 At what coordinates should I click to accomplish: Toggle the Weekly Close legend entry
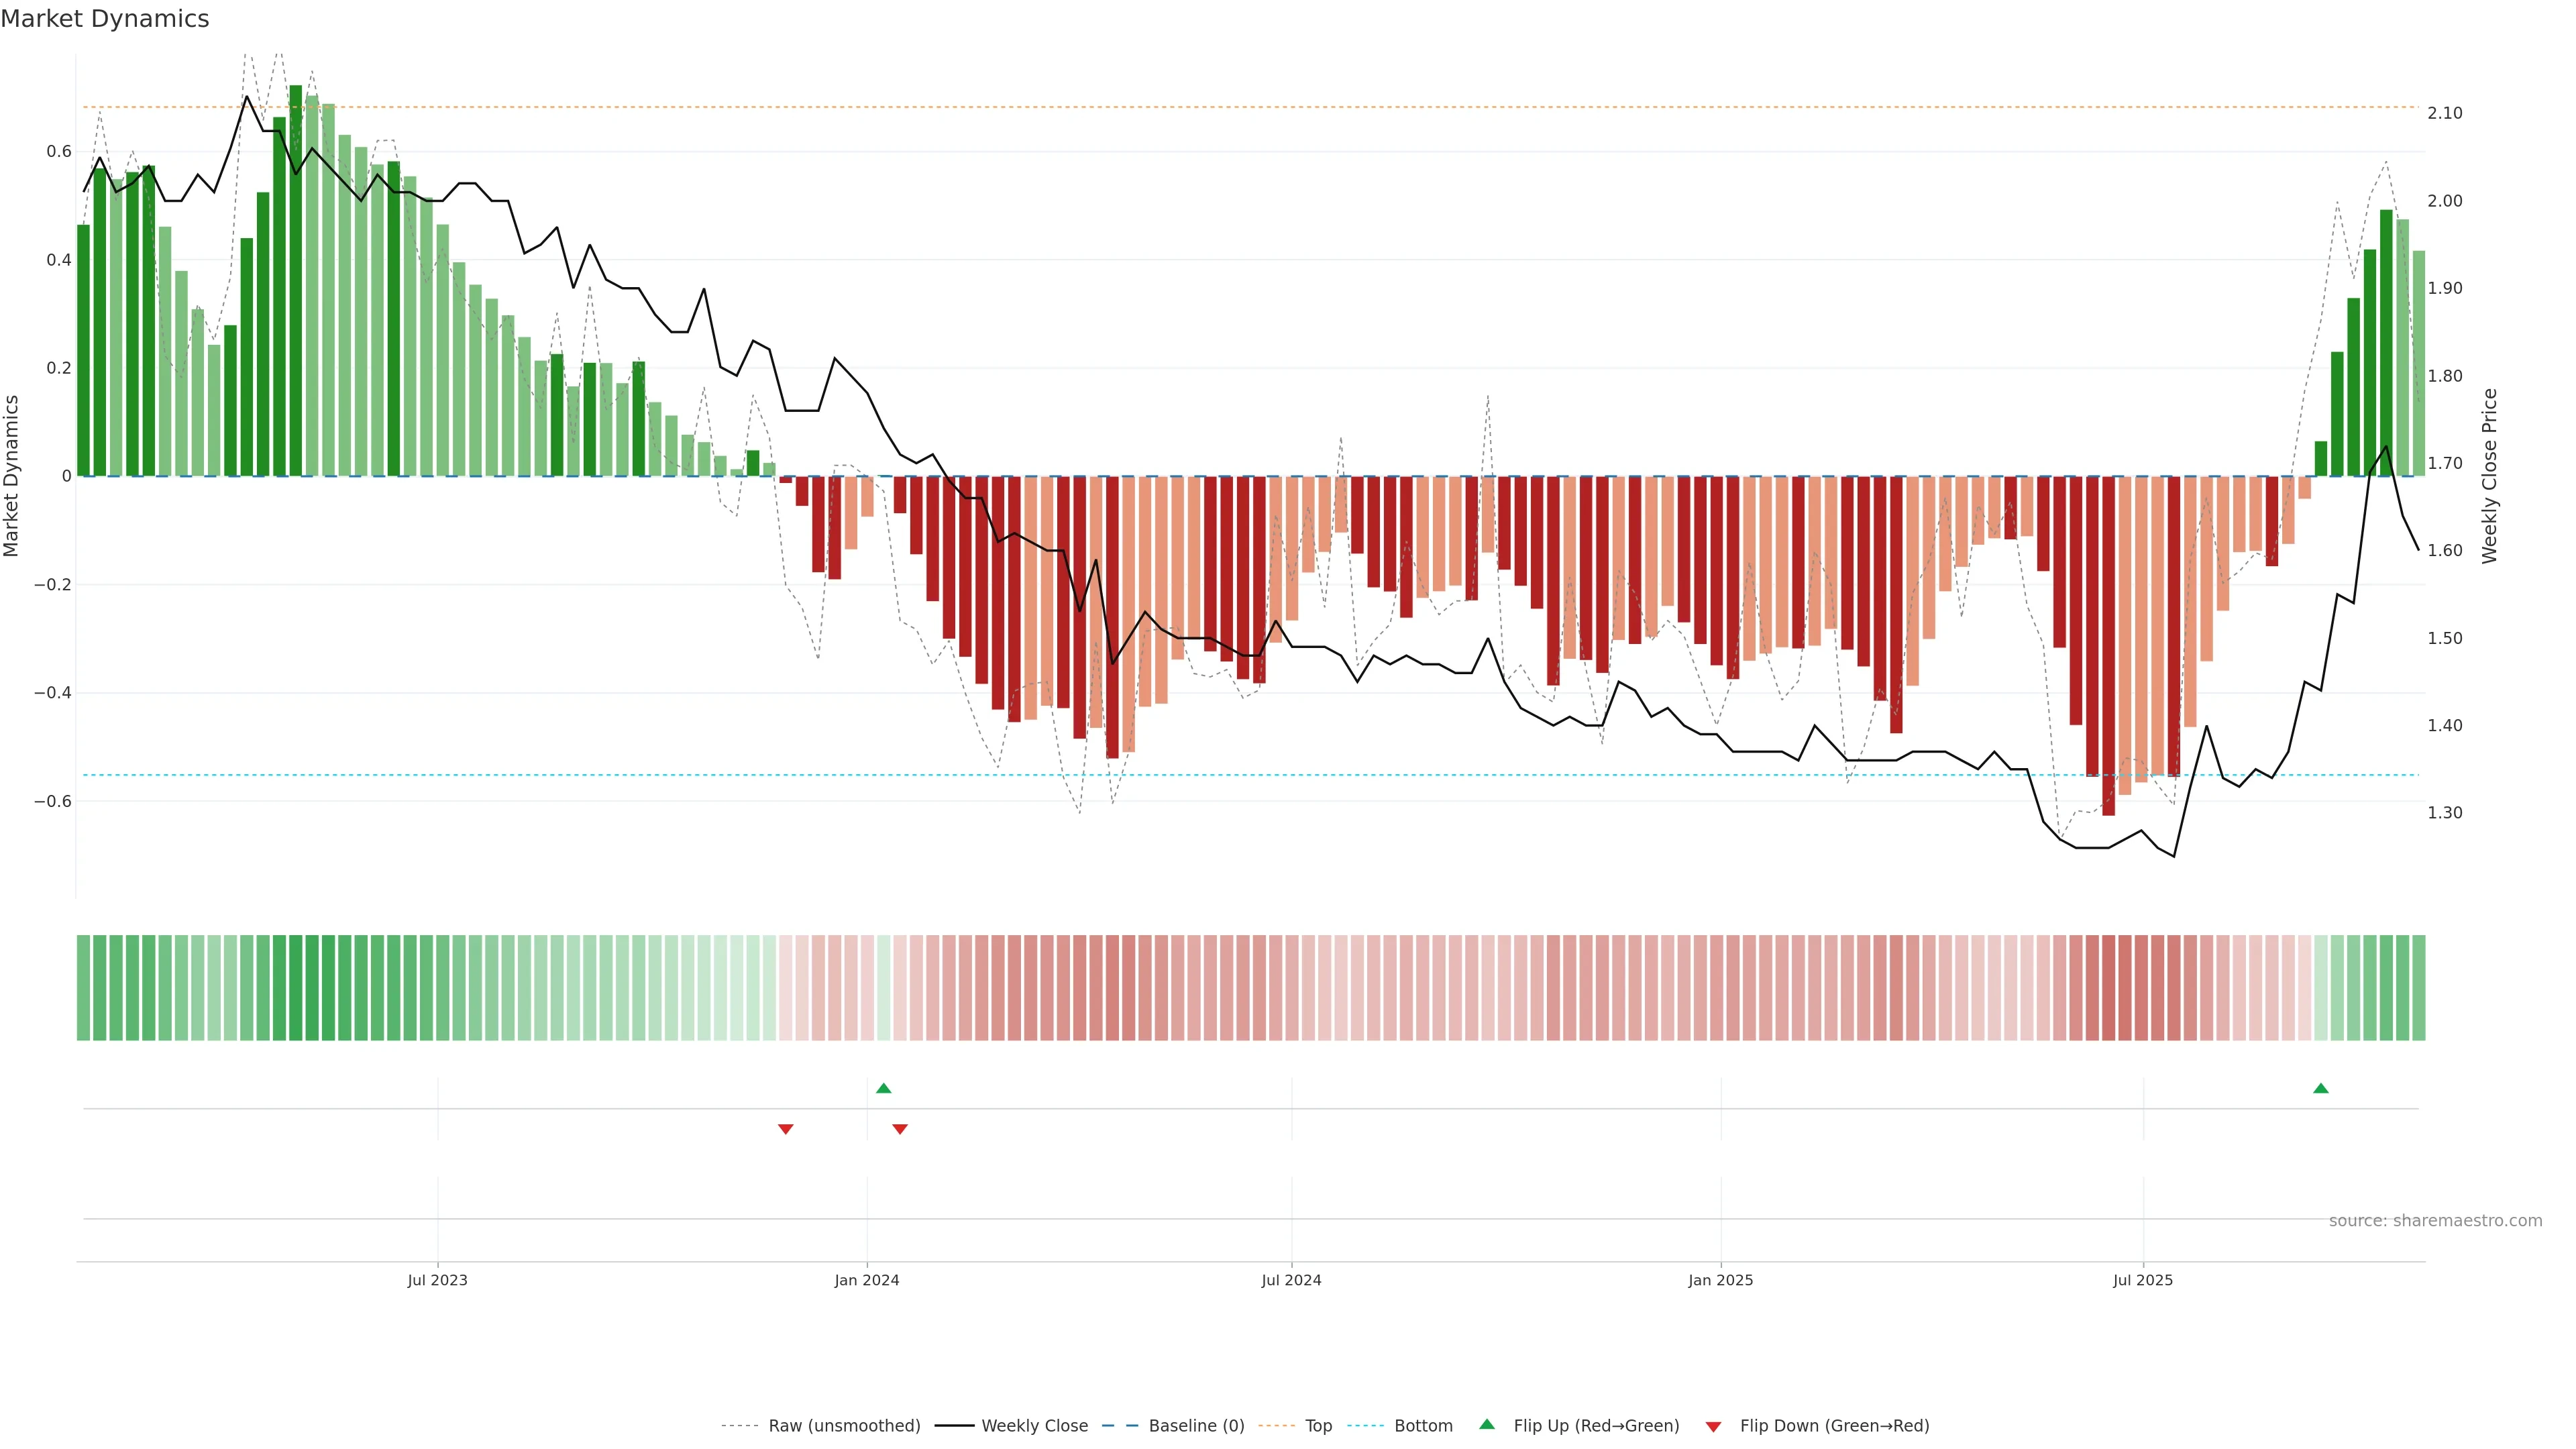[x=1034, y=1425]
